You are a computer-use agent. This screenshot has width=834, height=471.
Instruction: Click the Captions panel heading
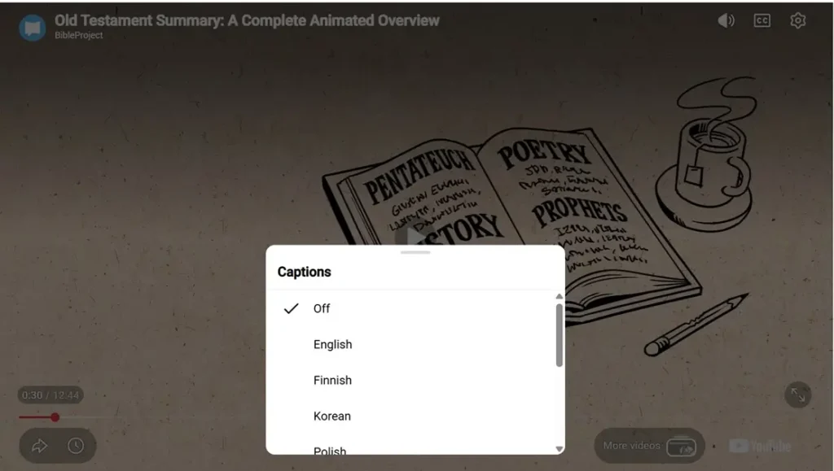[x=305, y=272]
